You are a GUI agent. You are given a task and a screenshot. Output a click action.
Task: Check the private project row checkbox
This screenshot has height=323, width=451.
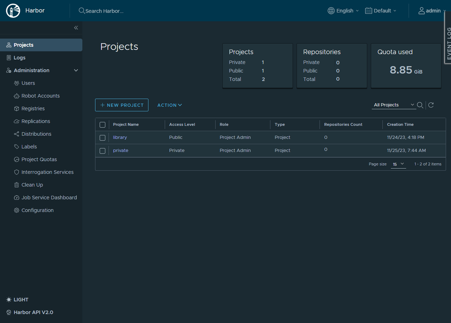pos(102,151)
